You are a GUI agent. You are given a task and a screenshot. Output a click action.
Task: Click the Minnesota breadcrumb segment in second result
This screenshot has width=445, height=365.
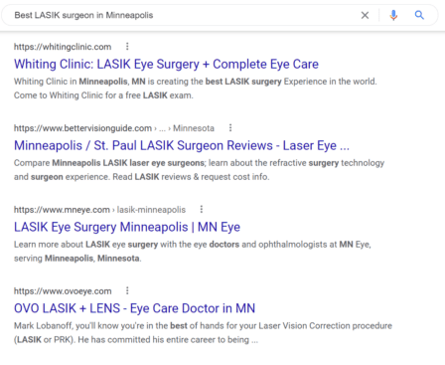194,128
